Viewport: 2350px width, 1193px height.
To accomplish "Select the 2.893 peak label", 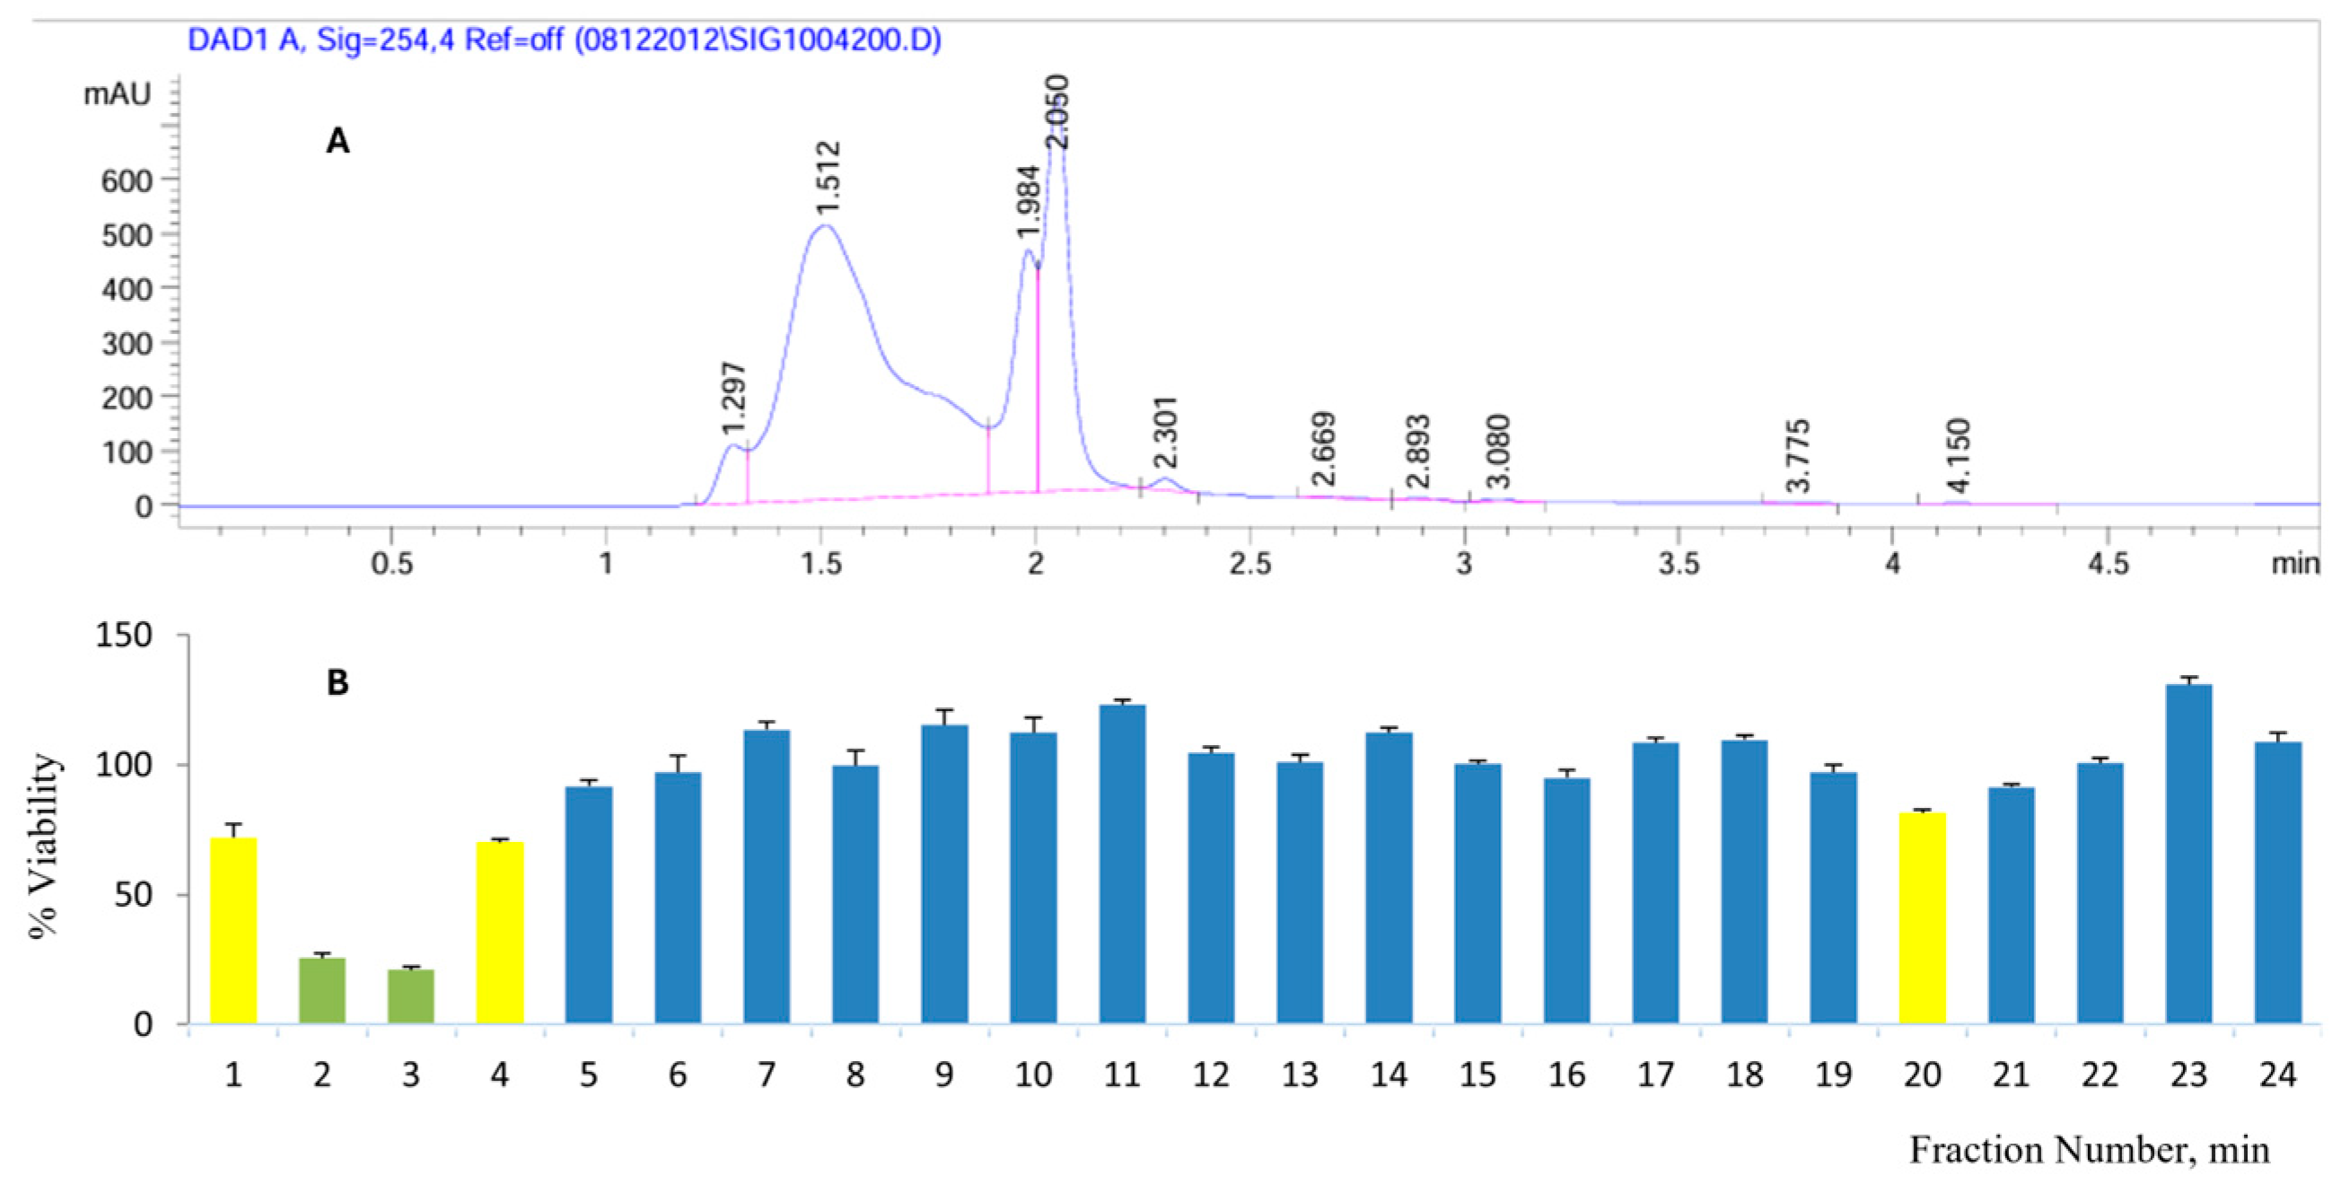I will coord(1416,452).
